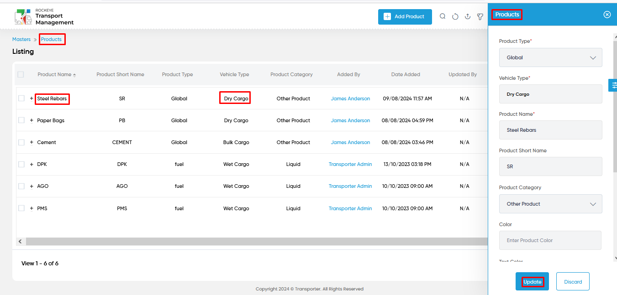Image resolution: width=617 pixels, height=295 pixels.
Task: Open the Product Type dropdown showing Global
Action: pos(551,57)
